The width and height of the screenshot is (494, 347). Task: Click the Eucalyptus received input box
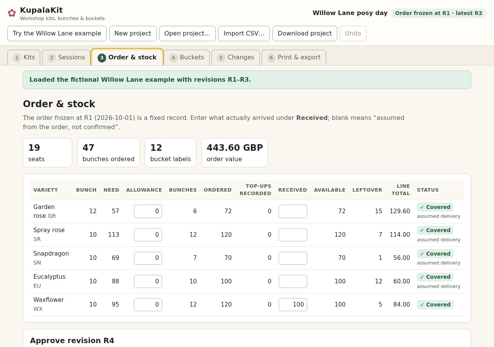[293, 281]
